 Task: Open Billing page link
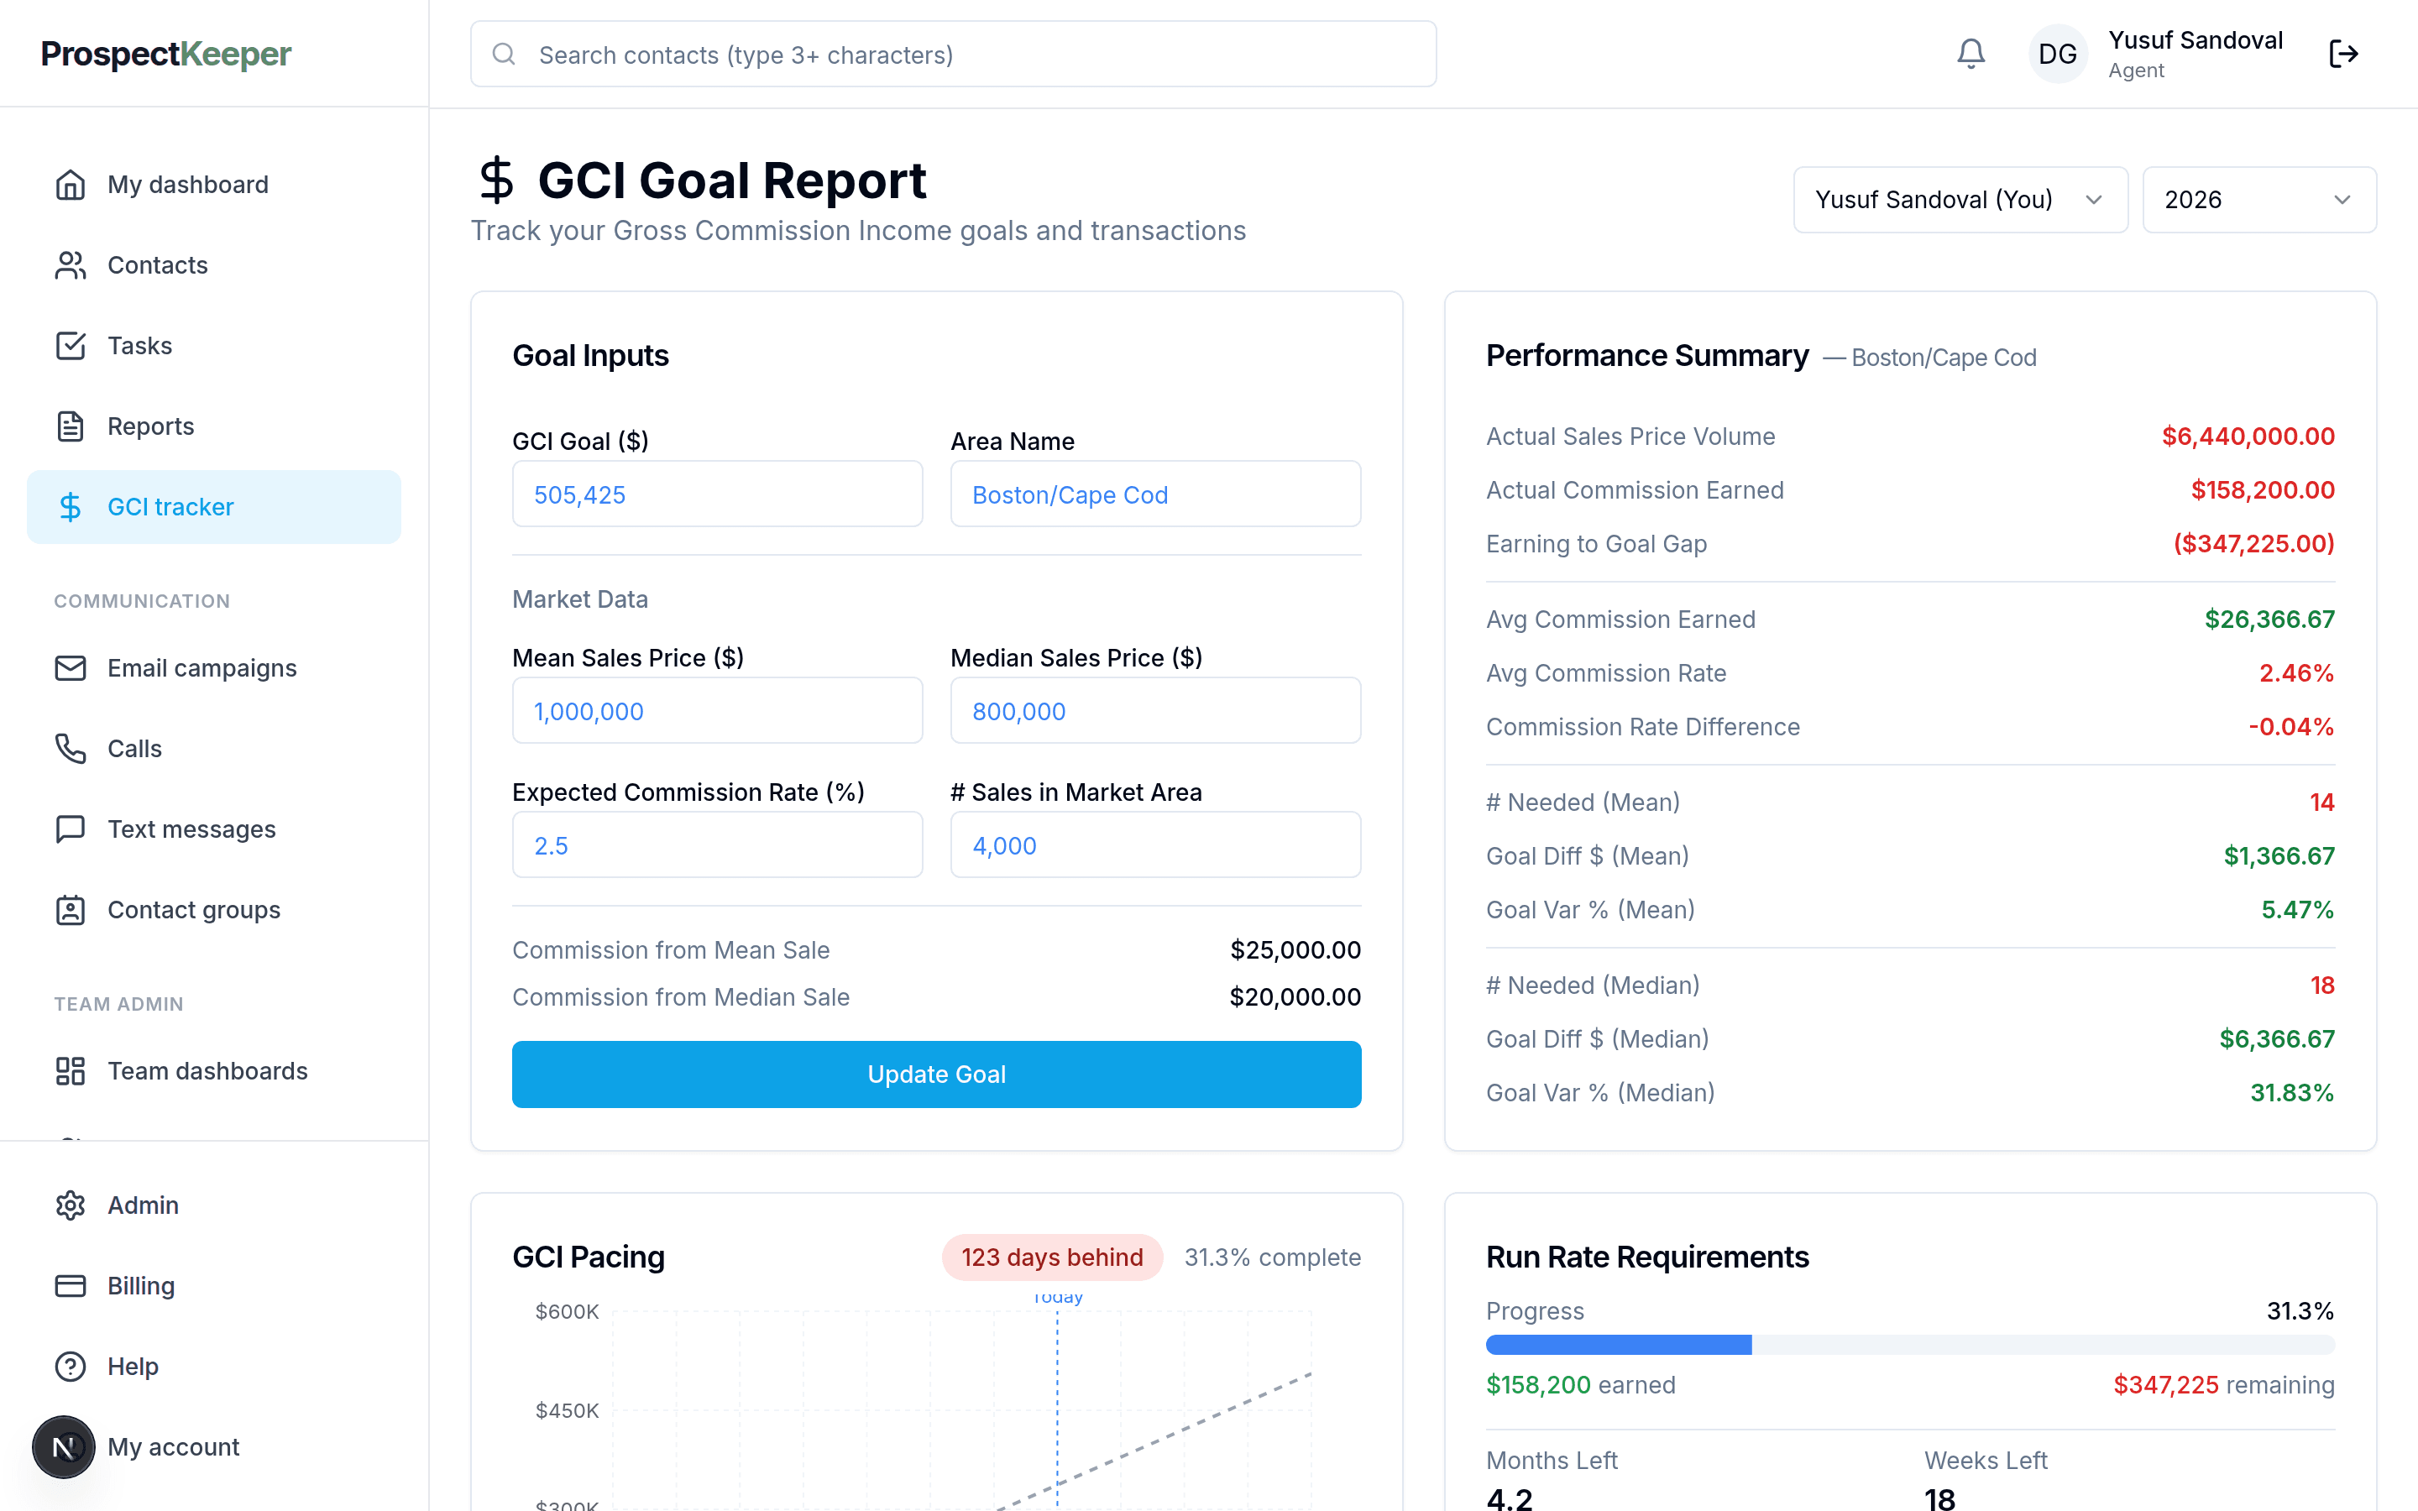point(214,1285)
